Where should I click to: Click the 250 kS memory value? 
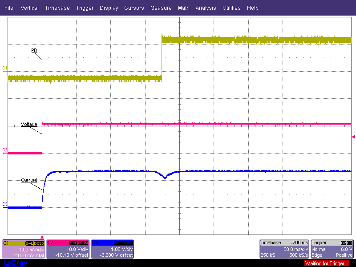(x=268, y=255)
